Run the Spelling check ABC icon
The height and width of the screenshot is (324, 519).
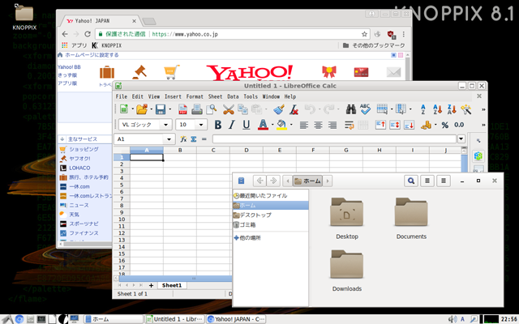(x=365, y=109)
